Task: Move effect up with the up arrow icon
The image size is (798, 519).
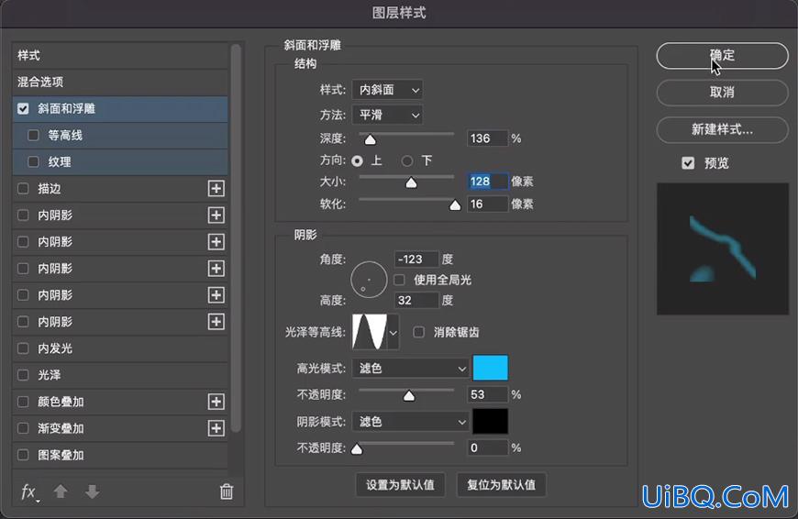Action: coord(61,491)
